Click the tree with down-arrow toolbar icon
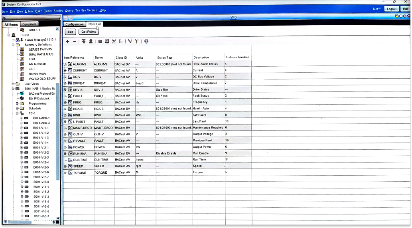 coord(130,41)
